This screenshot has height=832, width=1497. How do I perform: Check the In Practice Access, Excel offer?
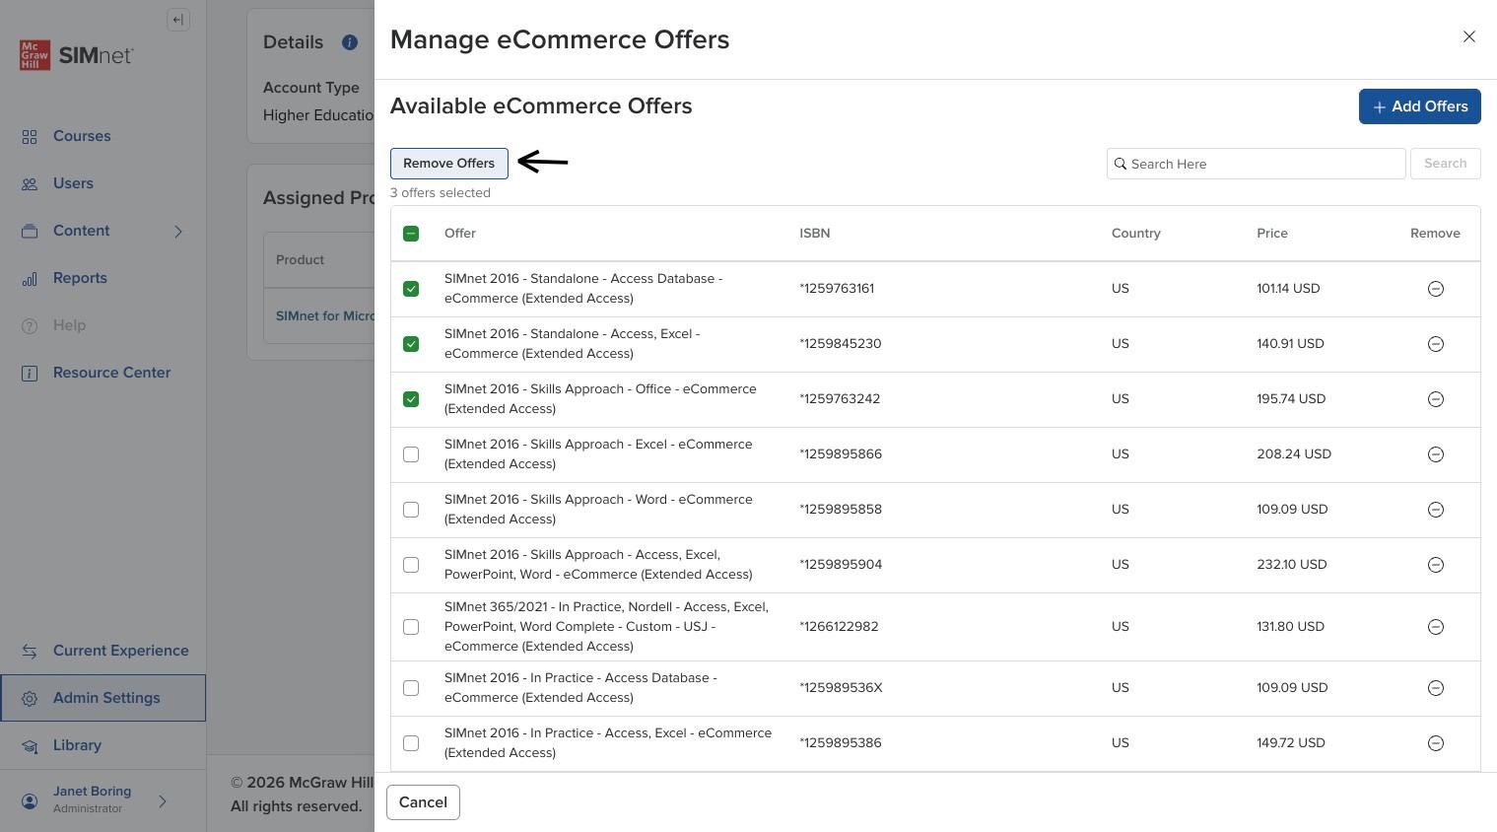(411, 743)
